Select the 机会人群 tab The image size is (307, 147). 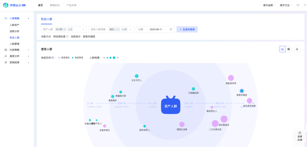47,19
